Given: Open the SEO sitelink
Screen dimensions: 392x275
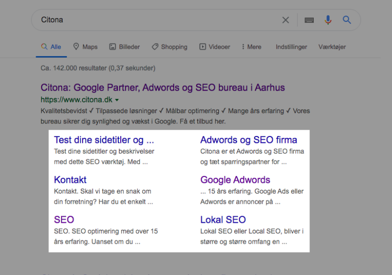Looking at the screenshot, I should [x=64, y=219].
